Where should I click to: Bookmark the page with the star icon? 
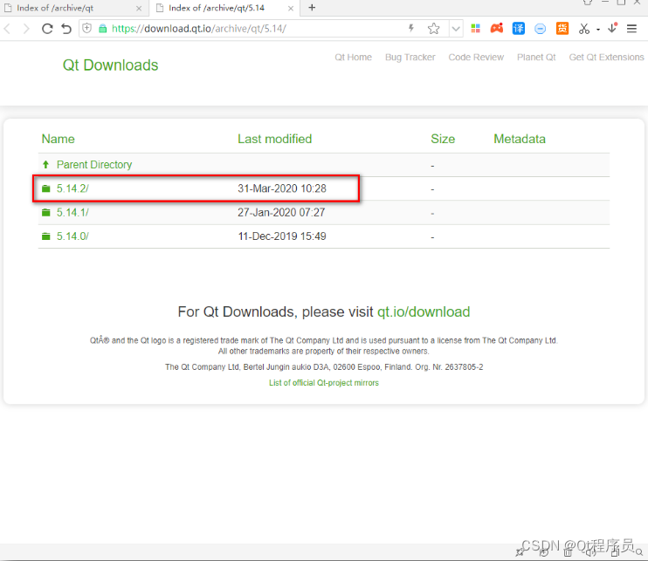coord(433,29)
